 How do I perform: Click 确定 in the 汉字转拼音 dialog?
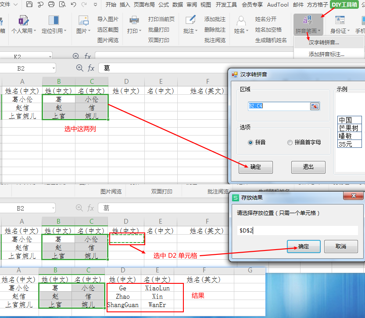tap(256, 167)
